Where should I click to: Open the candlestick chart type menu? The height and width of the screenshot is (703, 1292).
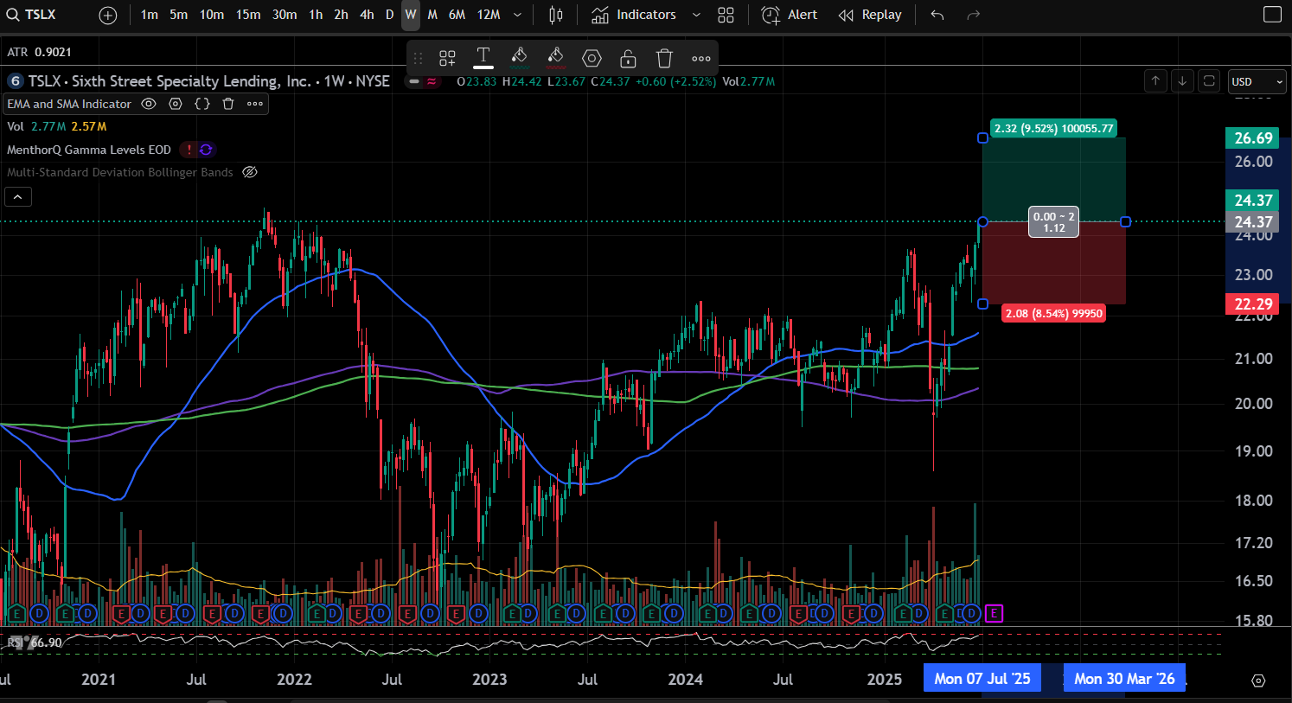556,15
